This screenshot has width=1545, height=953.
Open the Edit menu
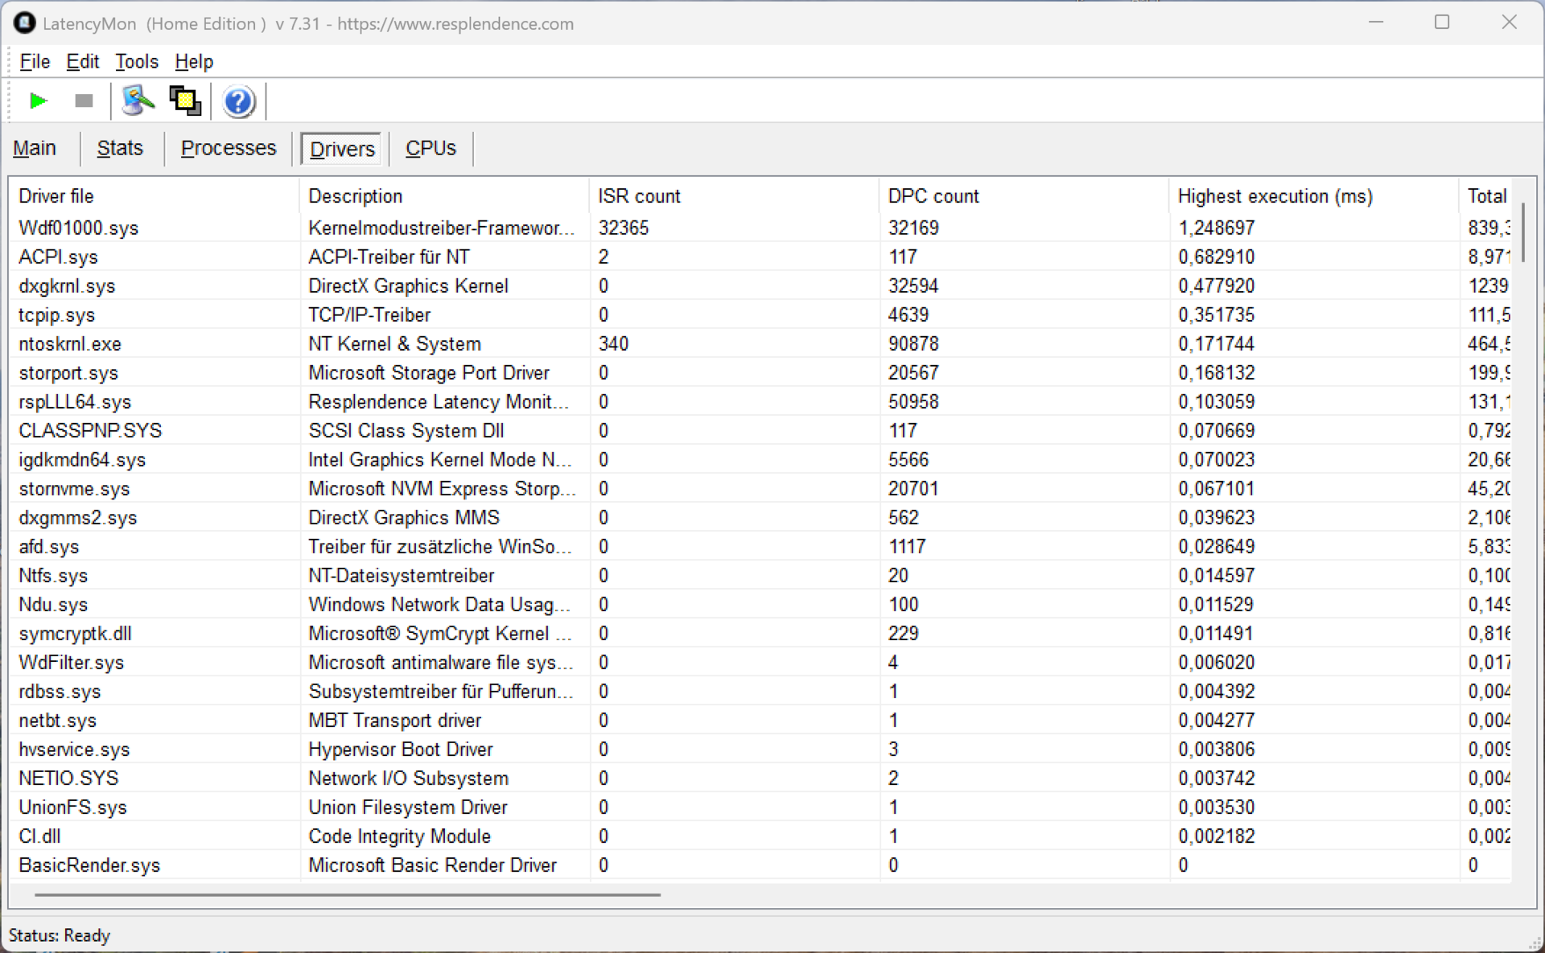tap(82, 62)
